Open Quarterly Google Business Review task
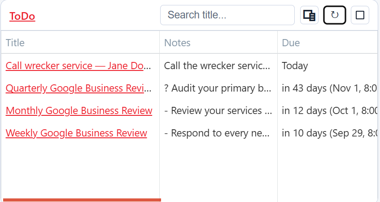This screenshot has width=380, height=202. click(78, 88)
